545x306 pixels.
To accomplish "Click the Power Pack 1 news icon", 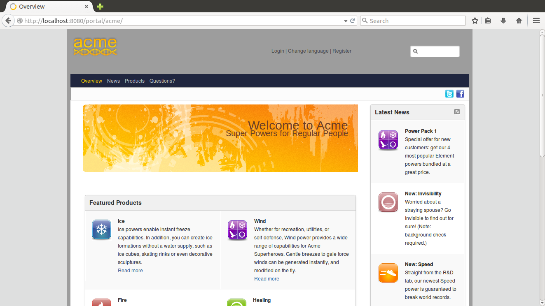I will click(388, 140).
